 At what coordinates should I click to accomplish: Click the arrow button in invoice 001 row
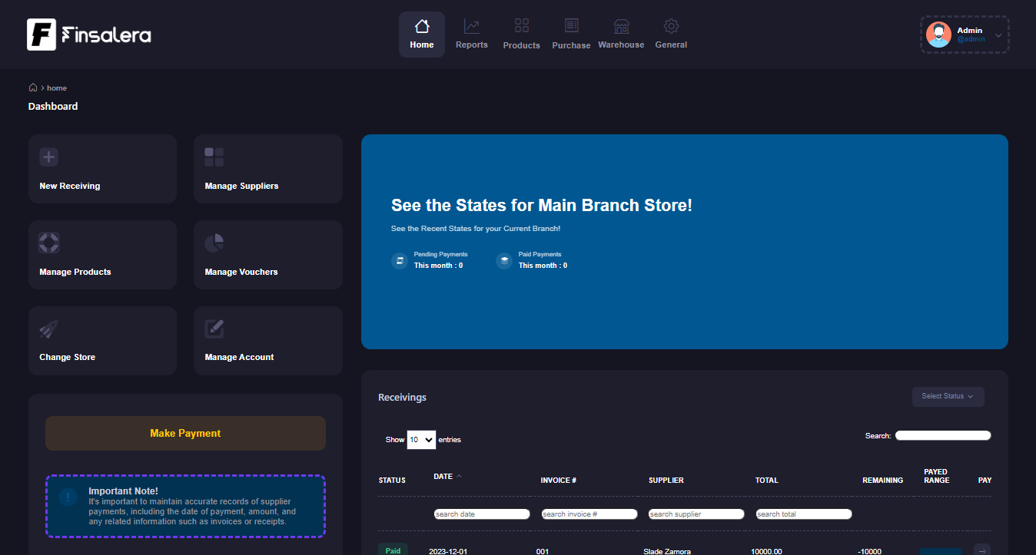982,550
